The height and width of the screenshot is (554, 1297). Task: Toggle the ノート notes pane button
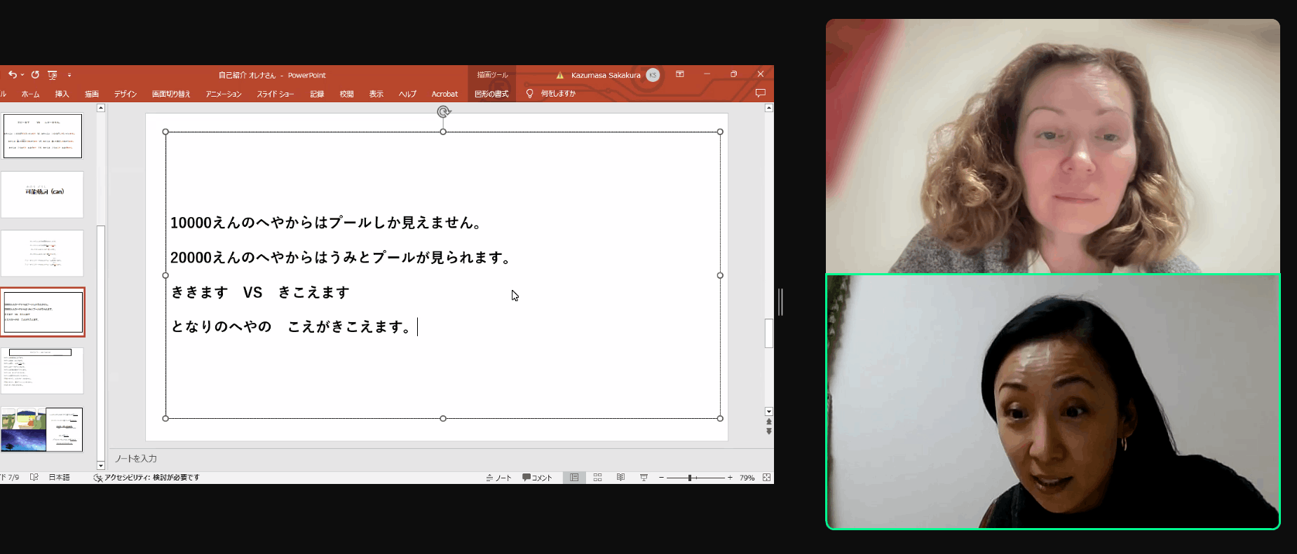[498, 478]
